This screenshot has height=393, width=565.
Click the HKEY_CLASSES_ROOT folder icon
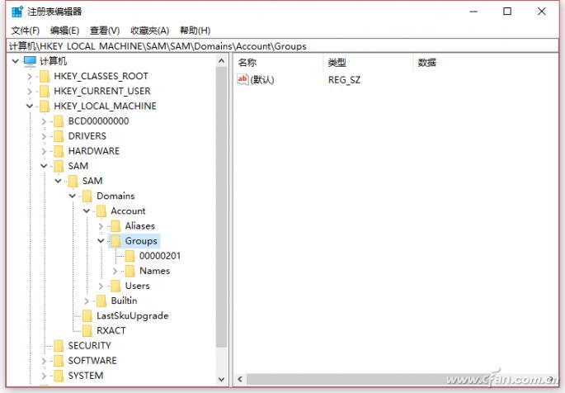tap(45, 77)
